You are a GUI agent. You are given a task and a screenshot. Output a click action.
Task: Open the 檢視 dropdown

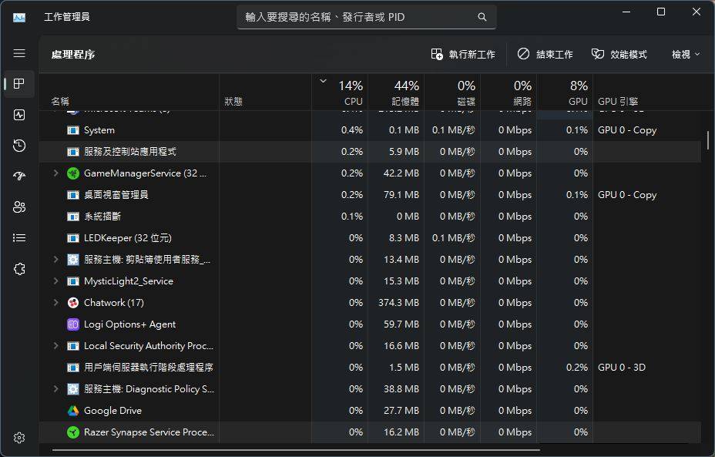coord(683,54)
